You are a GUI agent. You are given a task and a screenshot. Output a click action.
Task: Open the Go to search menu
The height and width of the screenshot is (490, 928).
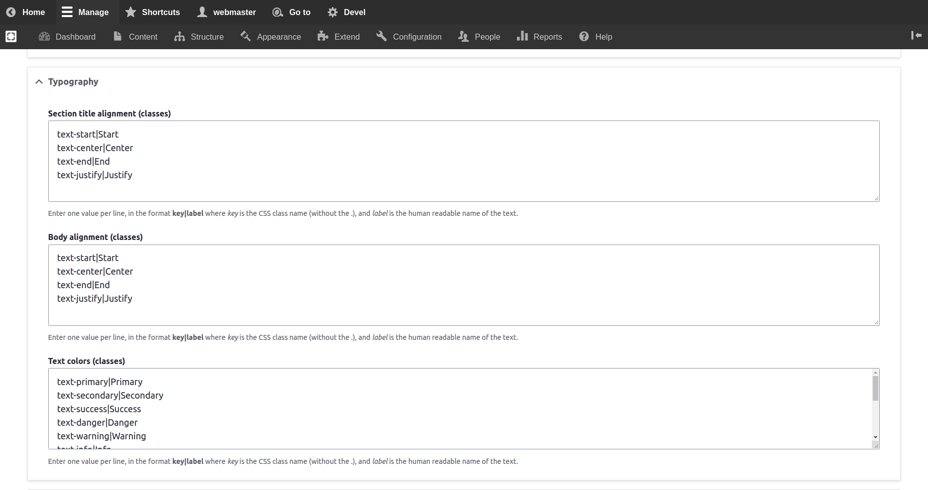(x=291, y=12)
